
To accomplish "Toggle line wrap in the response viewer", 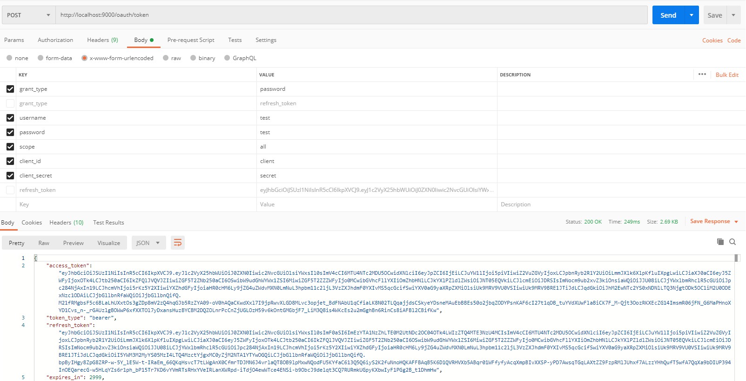I will pos(177,243).
